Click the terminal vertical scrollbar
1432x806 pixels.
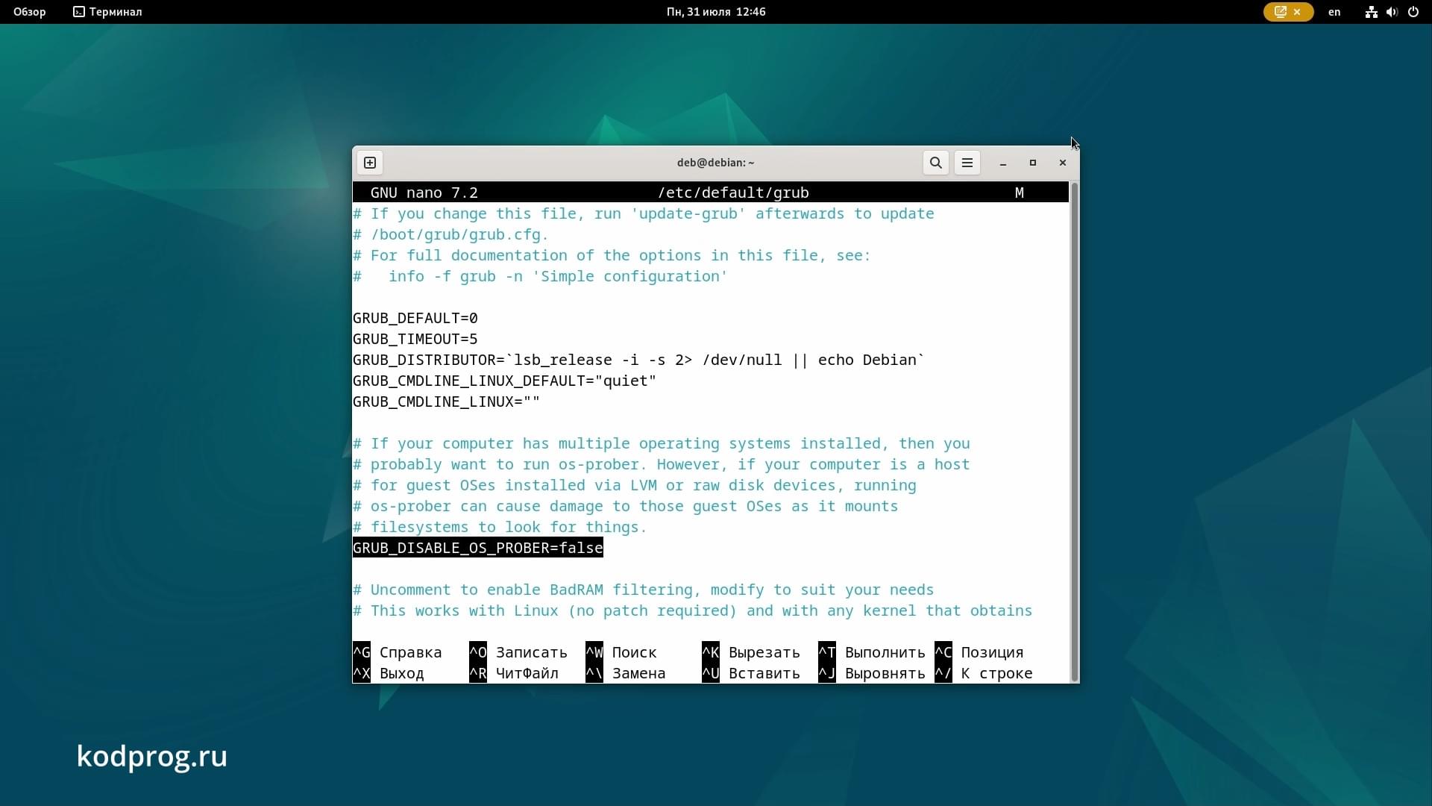pos(1074,431)
